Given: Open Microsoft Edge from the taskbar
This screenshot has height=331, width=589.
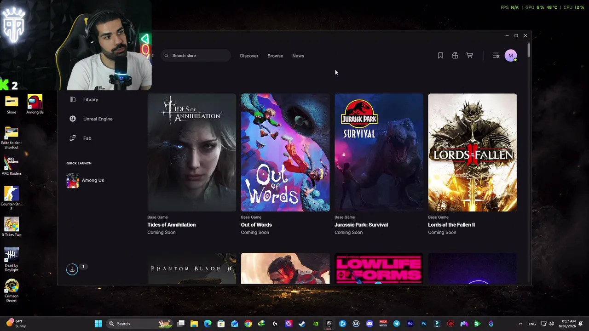Looking at the screenshot, I should click(x=208, y=324).
